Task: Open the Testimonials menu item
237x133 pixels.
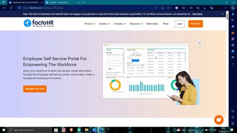Action: 152,24
